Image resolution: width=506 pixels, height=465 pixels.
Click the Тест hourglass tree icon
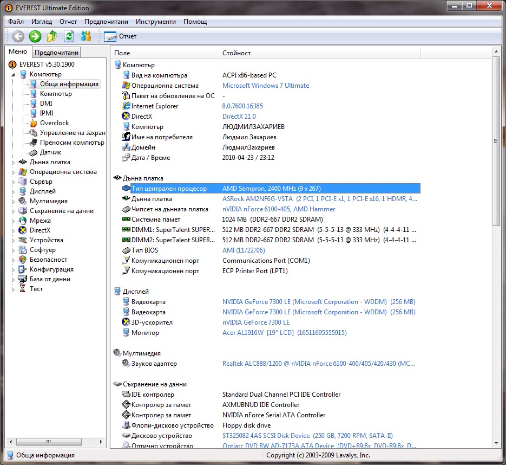click(23, 289)
